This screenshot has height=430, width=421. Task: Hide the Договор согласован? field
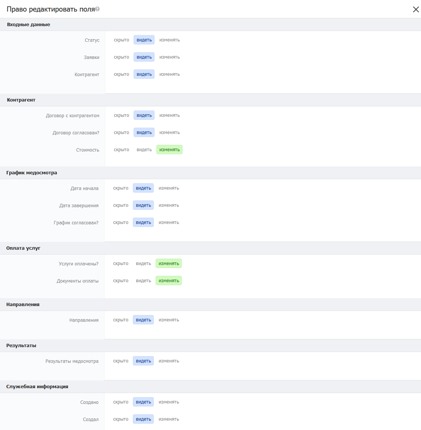122,133
